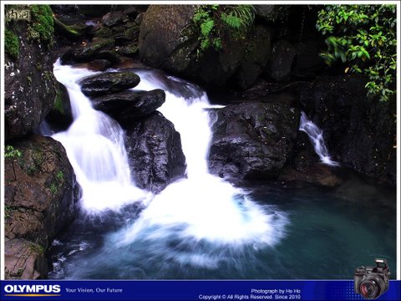The image size is (401, 301).
Task: Click the 'Photograph by Ho Ho' credit
Action: pos(276,291)
